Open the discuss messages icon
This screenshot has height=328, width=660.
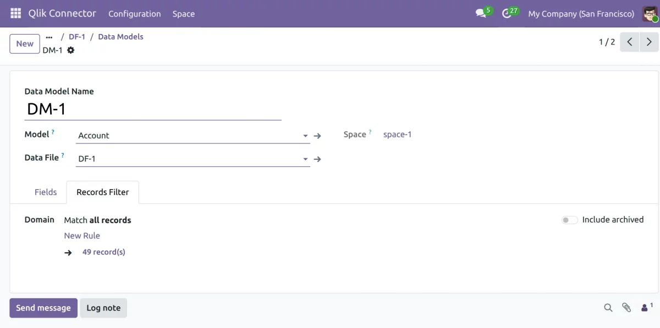(x=481, y=13)
